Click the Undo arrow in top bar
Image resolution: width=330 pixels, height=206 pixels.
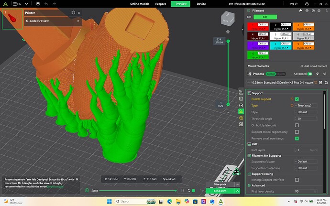tap(46, 4)
